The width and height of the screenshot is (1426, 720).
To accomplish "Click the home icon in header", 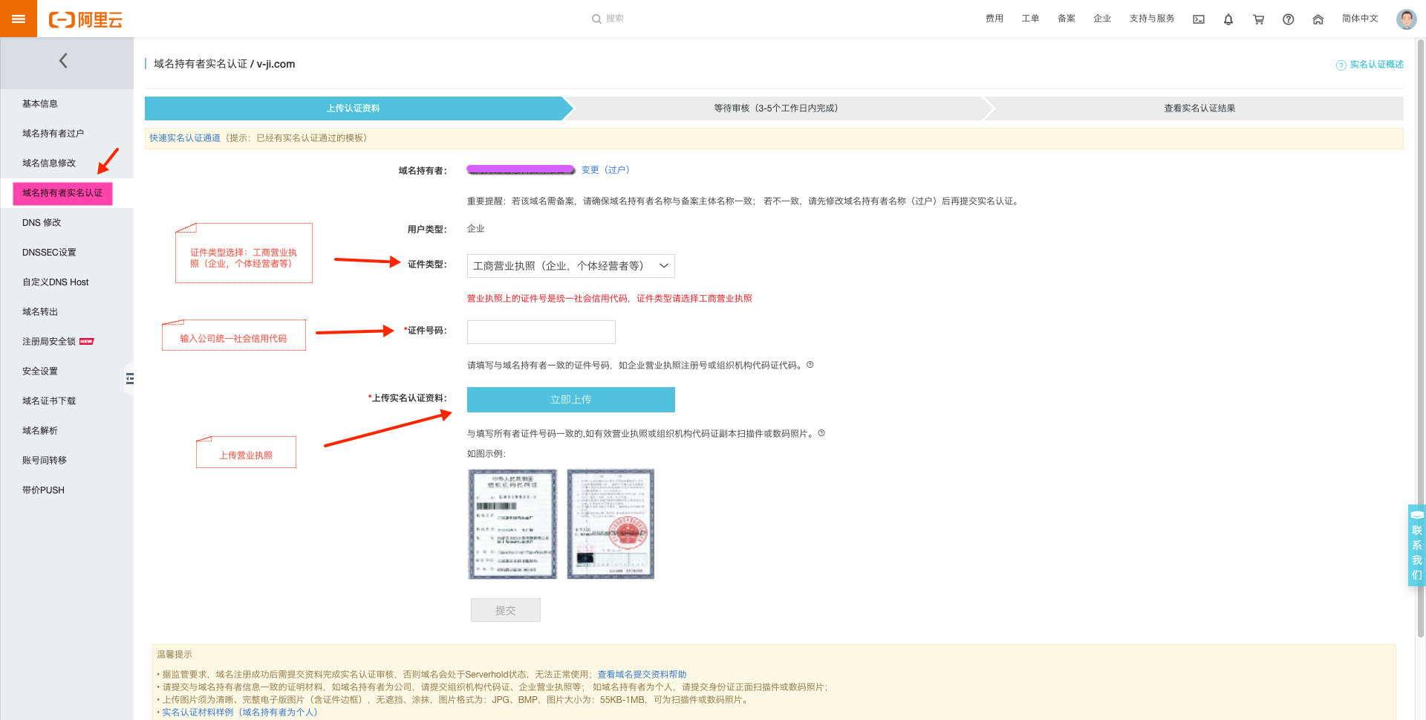I will coord(1318,19).
